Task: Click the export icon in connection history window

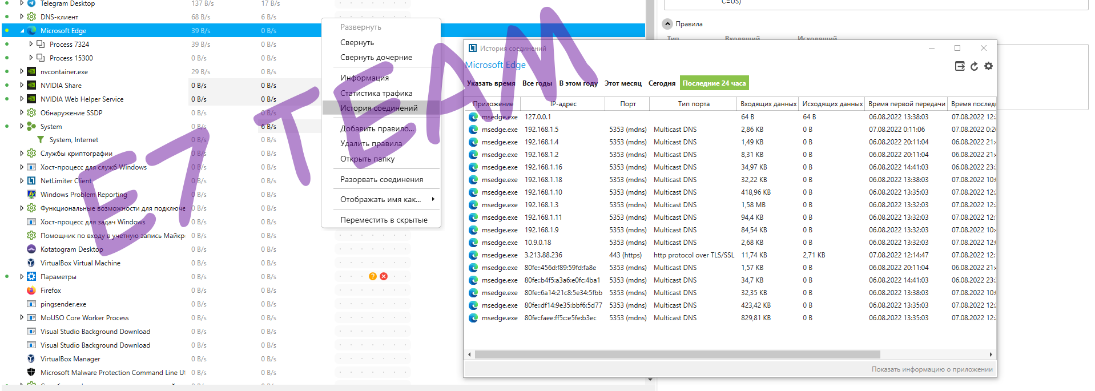Action: point(960,66)
